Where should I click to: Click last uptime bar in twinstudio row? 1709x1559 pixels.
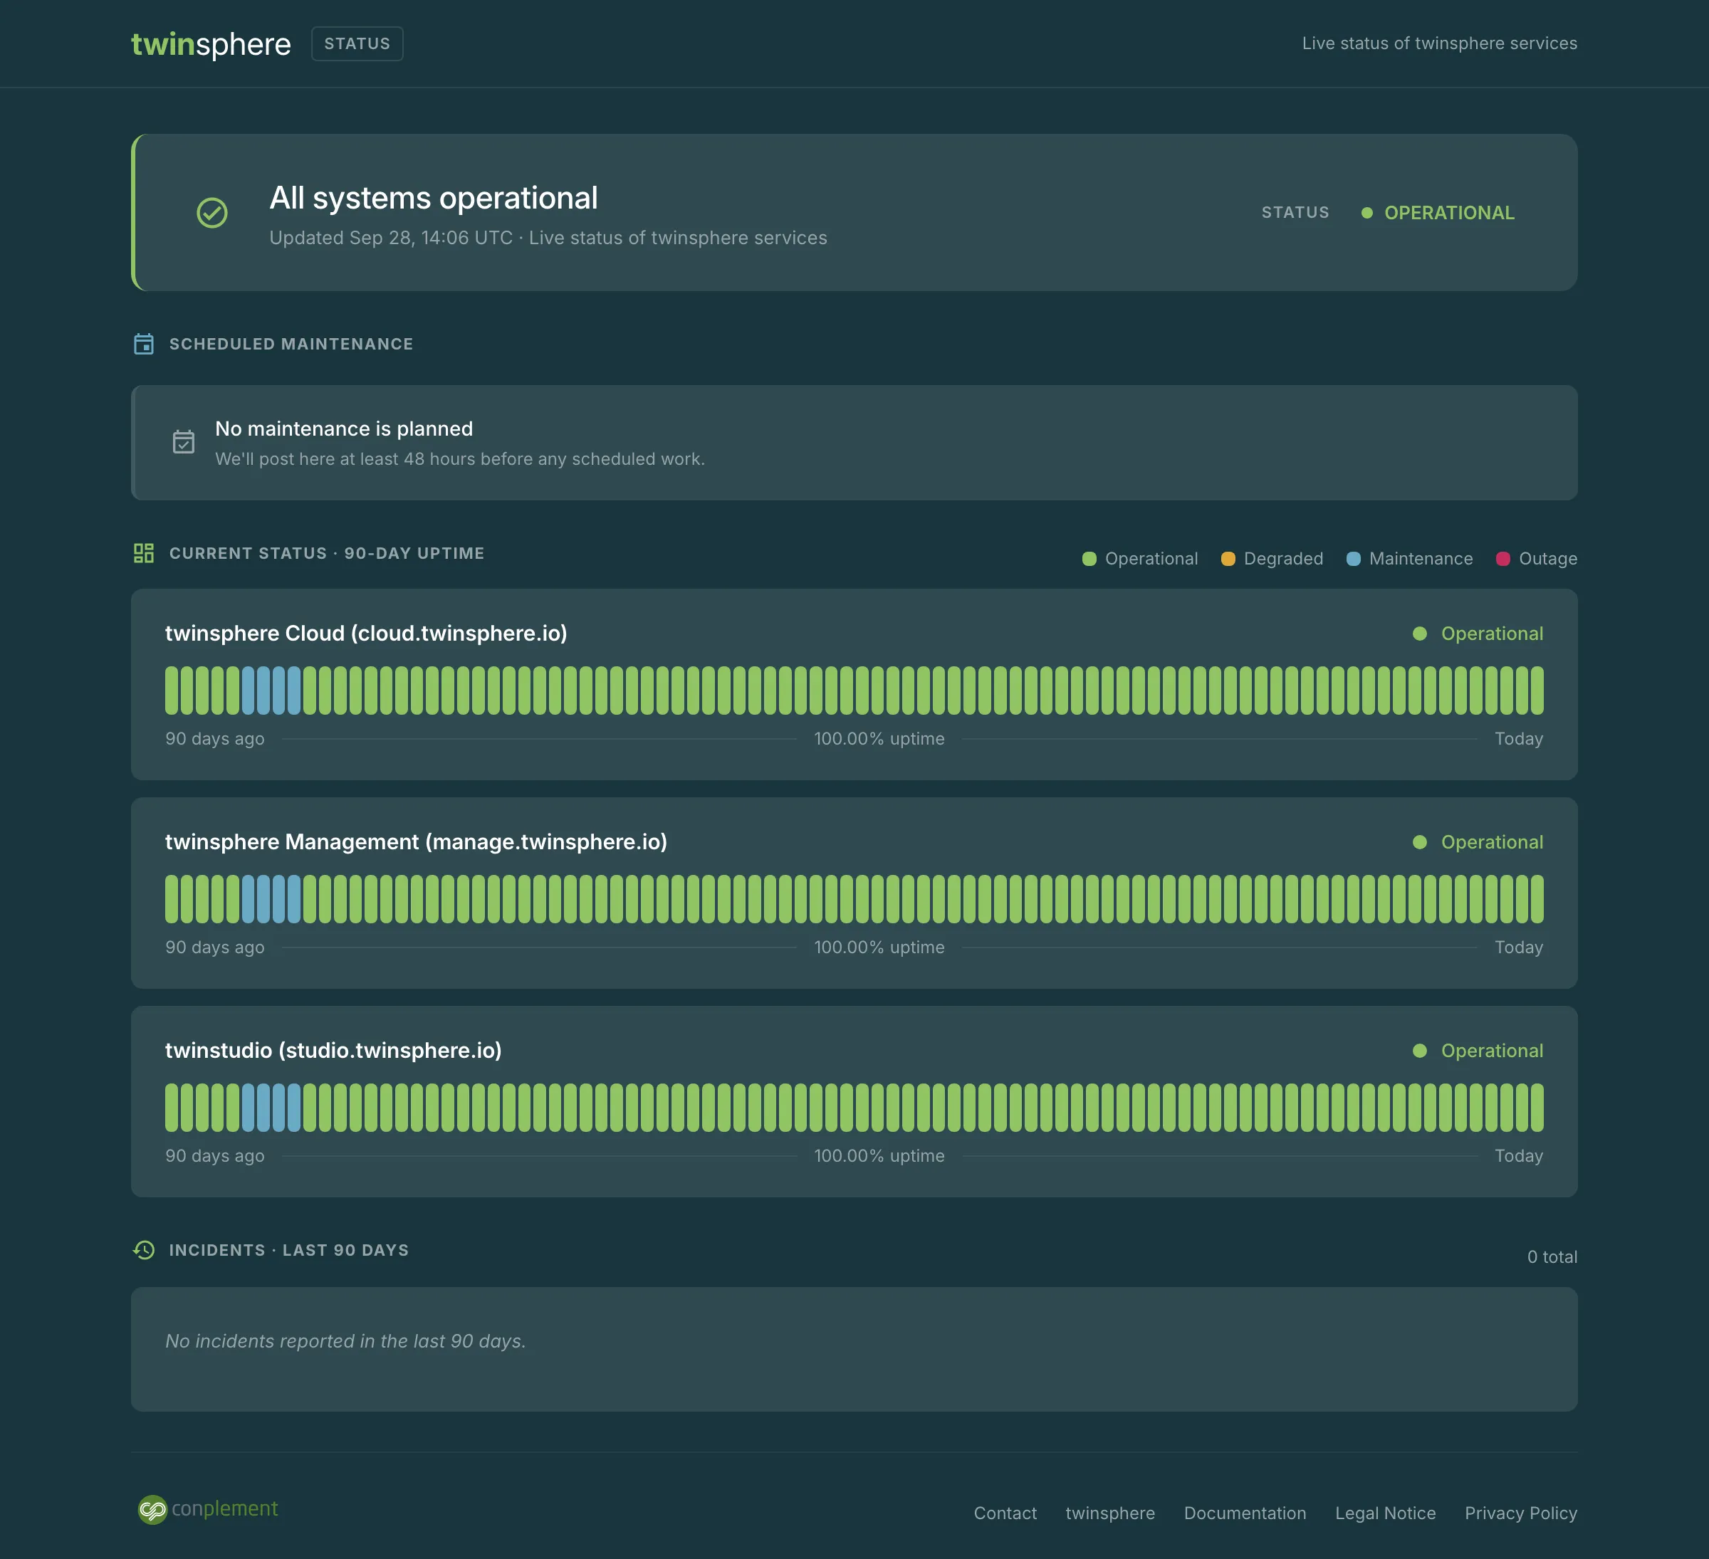[1537, 1108]
